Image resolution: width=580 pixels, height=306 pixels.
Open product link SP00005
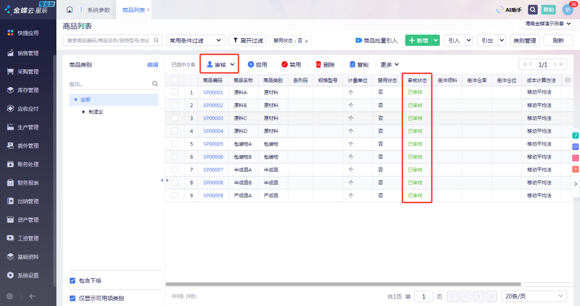[x=213, y=144]
